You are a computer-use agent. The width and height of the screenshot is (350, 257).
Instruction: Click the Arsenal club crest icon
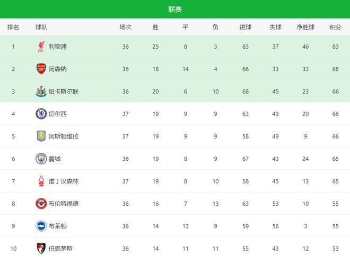[x=40, y=69]
